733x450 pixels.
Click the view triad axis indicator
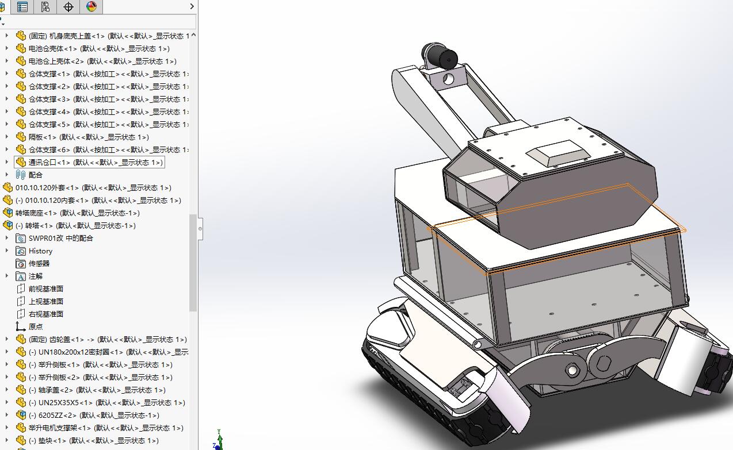pyautogui.click(x=218, y=440)
